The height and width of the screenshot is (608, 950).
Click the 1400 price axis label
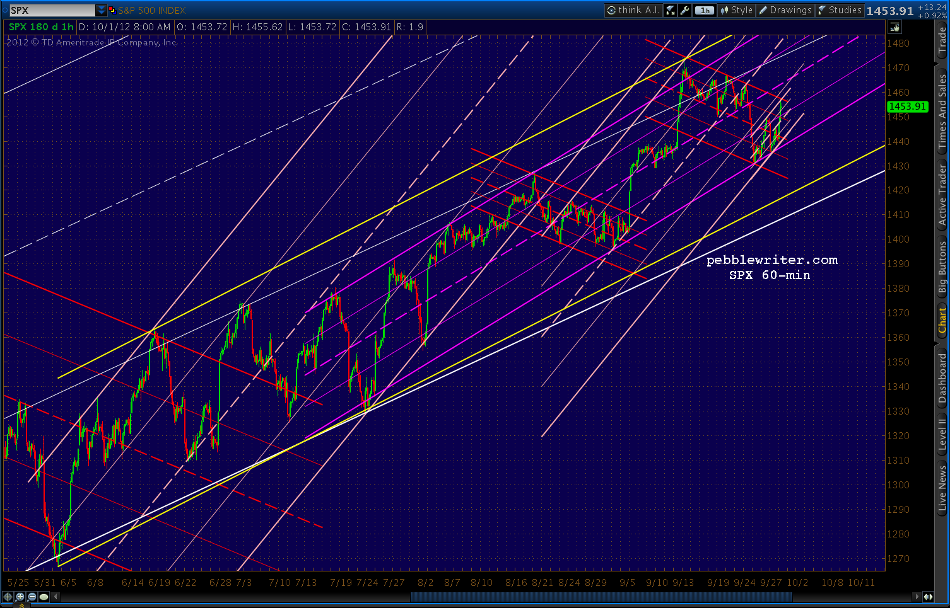(898, 239)
